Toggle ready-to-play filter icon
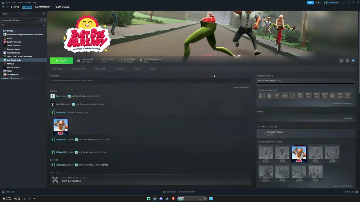The width and height of the screenshot is (360, 202). [45, 20]
